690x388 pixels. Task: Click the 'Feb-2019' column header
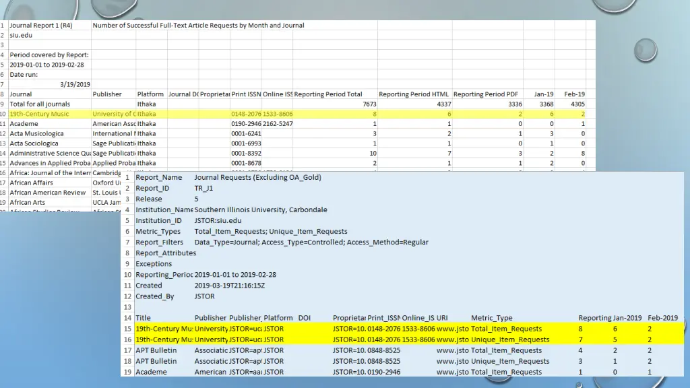pyautogui.click(x=663, y=318)
